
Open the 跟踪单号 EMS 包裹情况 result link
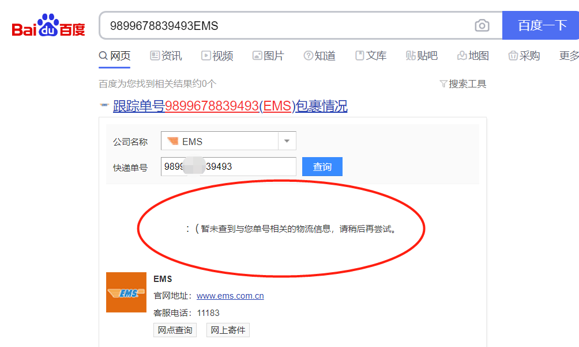coord(230,106)
